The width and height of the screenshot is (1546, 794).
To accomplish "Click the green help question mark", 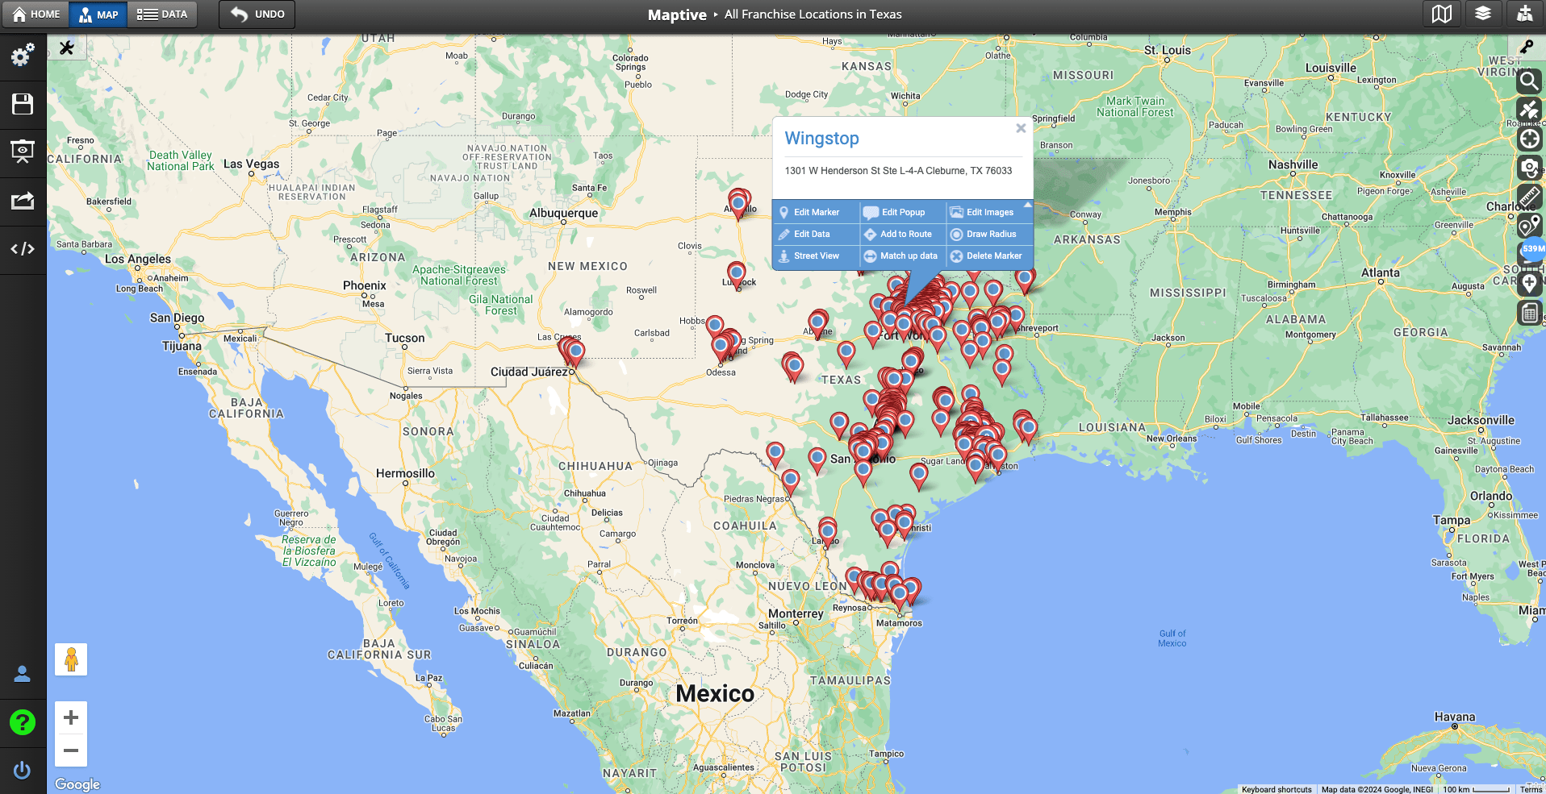I will pos(23,722).
